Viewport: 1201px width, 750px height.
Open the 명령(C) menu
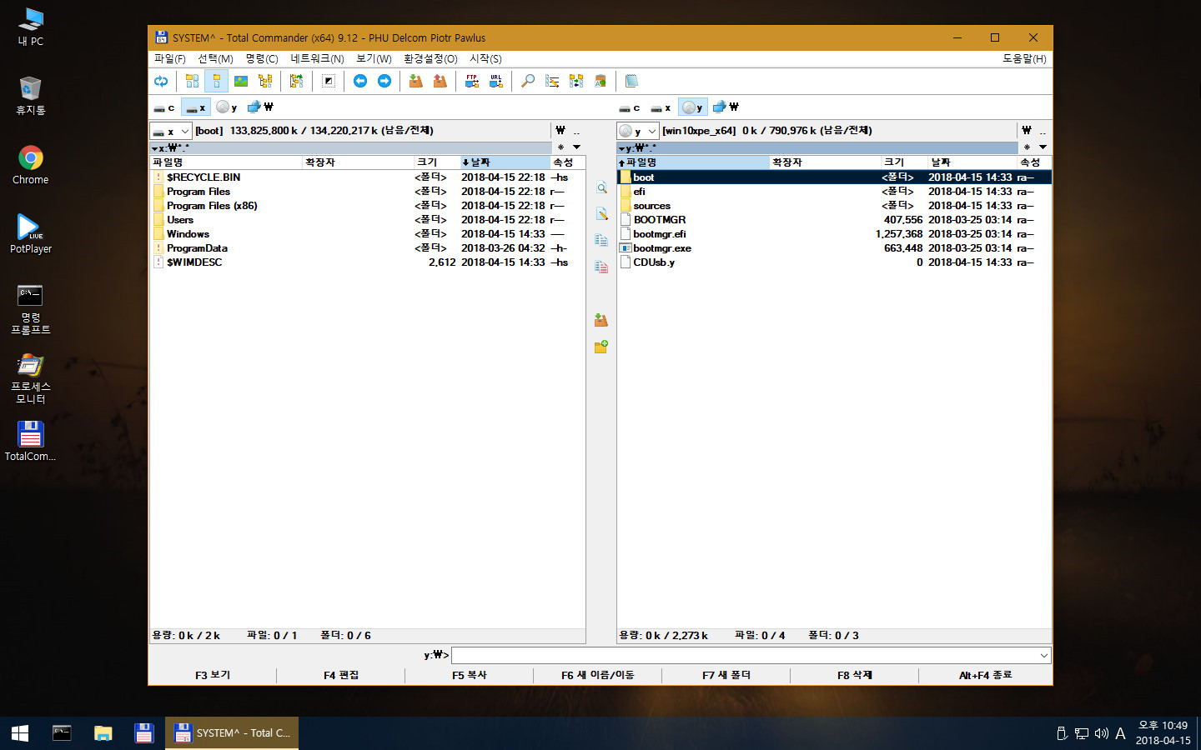click(262, 59)
